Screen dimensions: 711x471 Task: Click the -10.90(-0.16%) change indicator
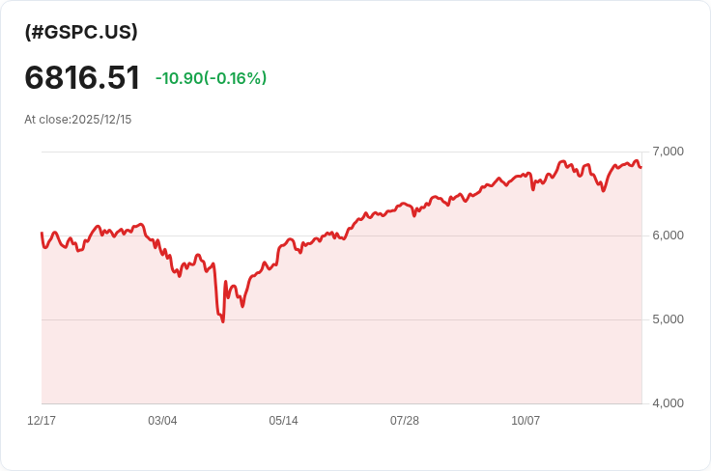(211, 78)
